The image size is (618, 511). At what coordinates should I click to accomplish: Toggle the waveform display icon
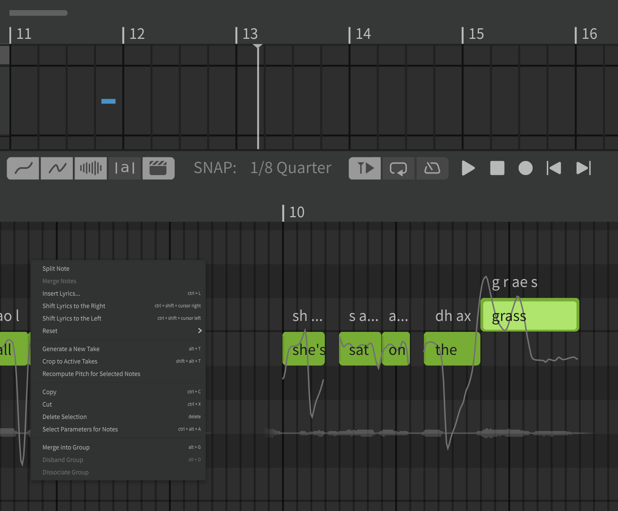click(90, 168)
